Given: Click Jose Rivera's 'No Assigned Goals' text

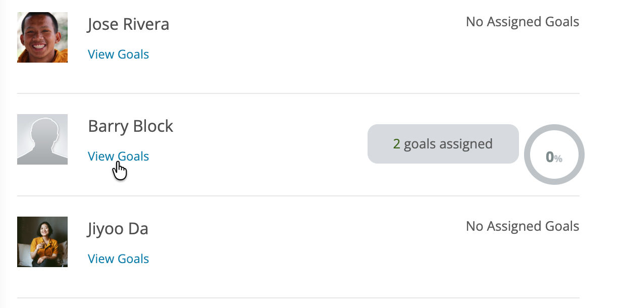Looking at the screenshot, I should 522,22.
